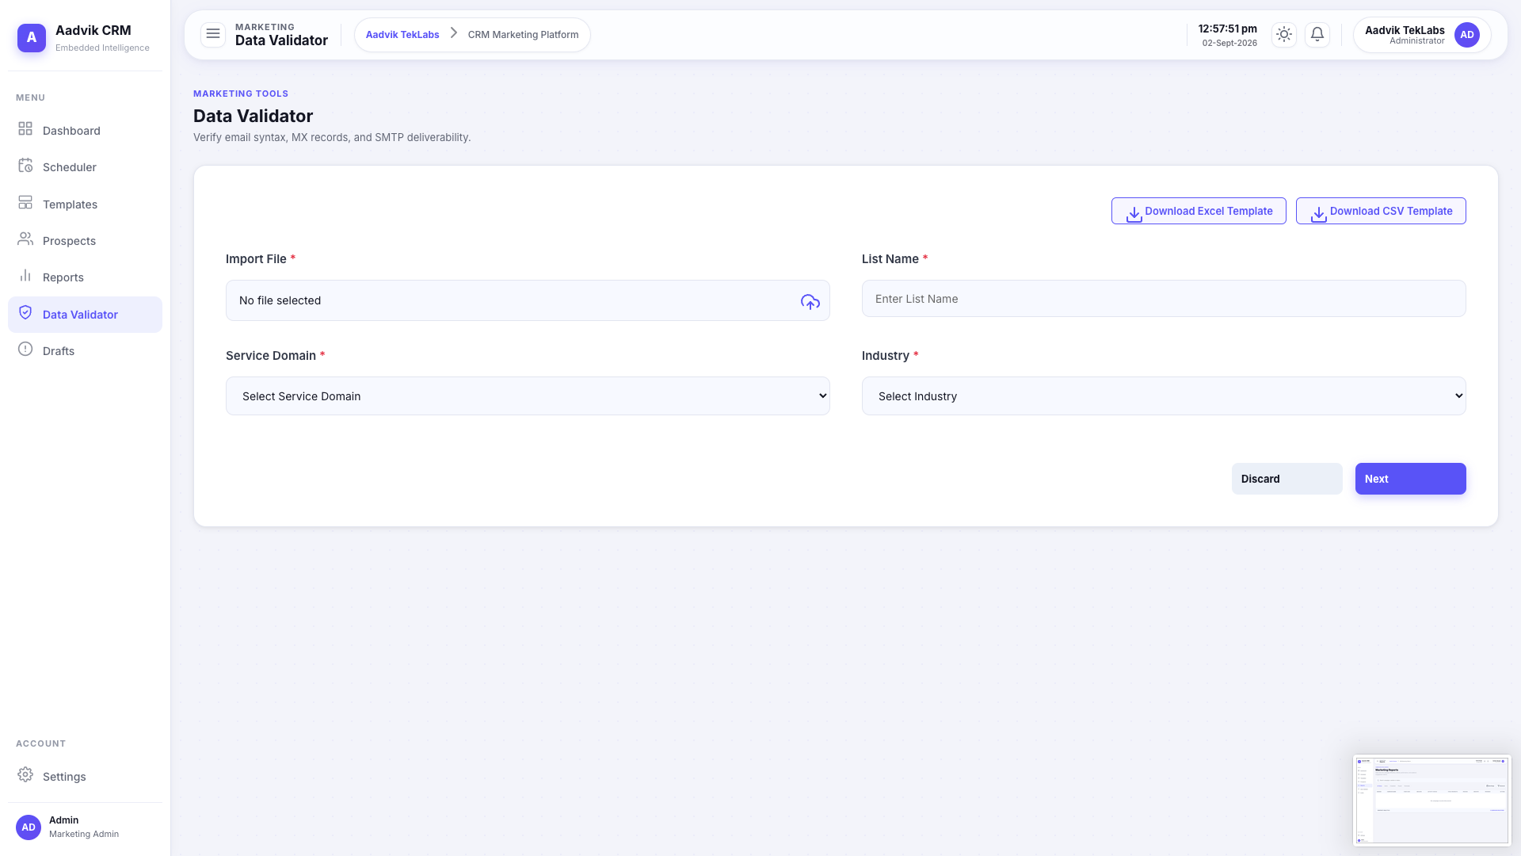Open Templates from the sidebar menu
Image resolution: width=1521 pixels, height=856 pixels.
[x=85, y=204]
